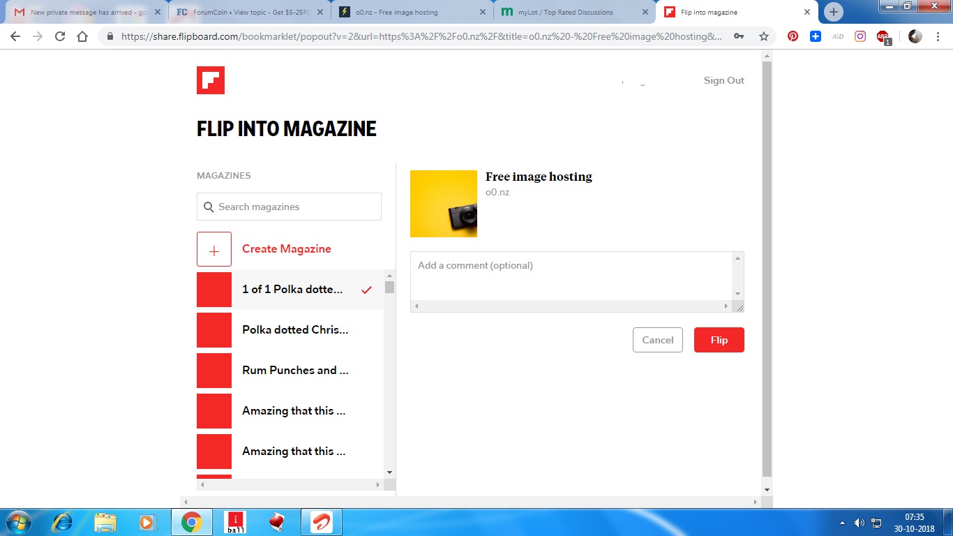
Task: Launch Internet Explorer from the taskbar
Action: point(61,521)
